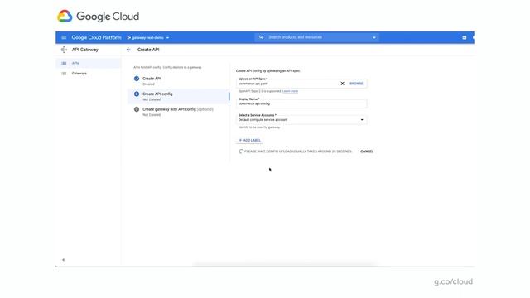Open the completed Create API step
The image size is (530, 298).
[178, 81]
